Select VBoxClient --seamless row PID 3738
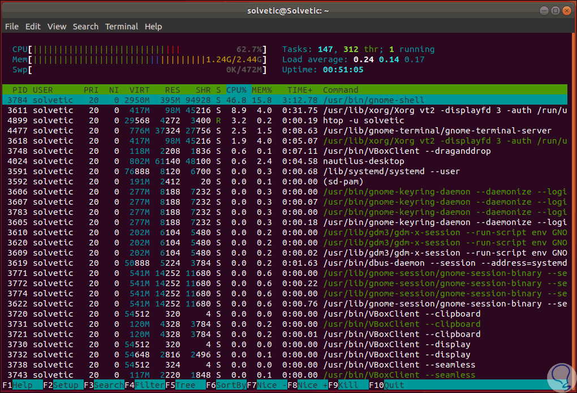Image resolution: width=577 pixels, height=393 pixels. [285, 365]
